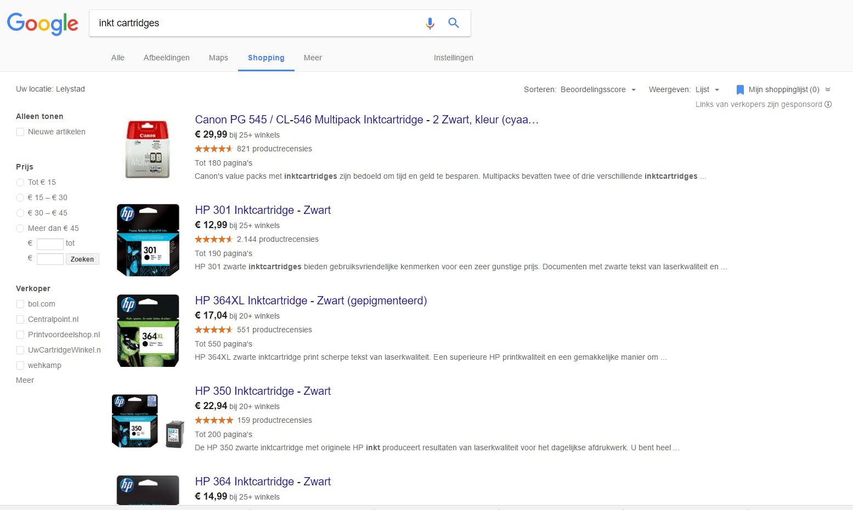Click the Zoeken price filter button
Viewport: 853px width, 510px height.
(x=82, y=259)
